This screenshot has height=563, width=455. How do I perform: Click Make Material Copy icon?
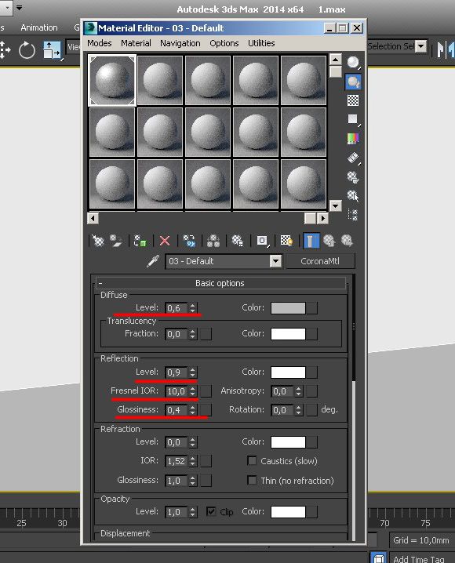coord(189,240)
